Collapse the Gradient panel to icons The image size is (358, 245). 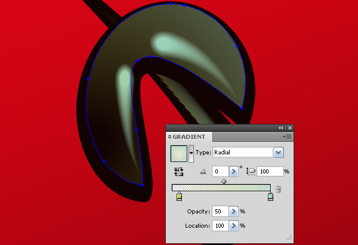280,128
